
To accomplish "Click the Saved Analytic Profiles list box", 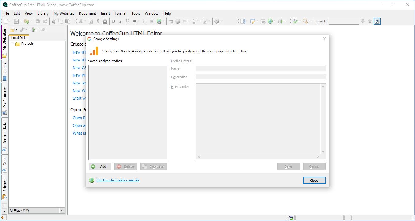I will pyautogui.click(x=128, y=112).
